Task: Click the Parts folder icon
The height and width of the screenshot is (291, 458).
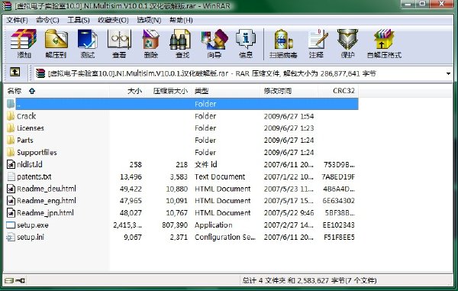Action: pyautogui.click(x=11, y=141)
